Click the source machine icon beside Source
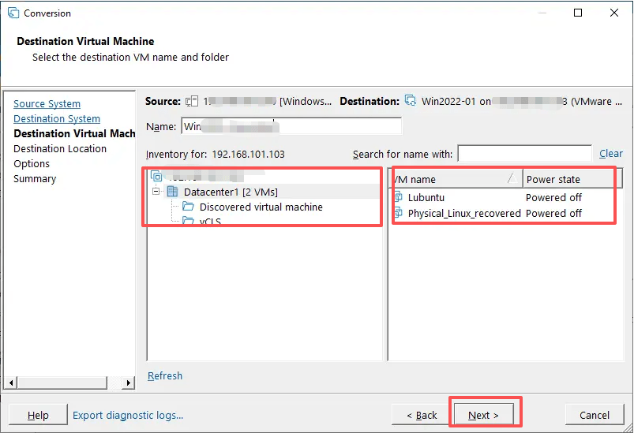The width and height of the screenshot is (634, 433). pos(192,101)
